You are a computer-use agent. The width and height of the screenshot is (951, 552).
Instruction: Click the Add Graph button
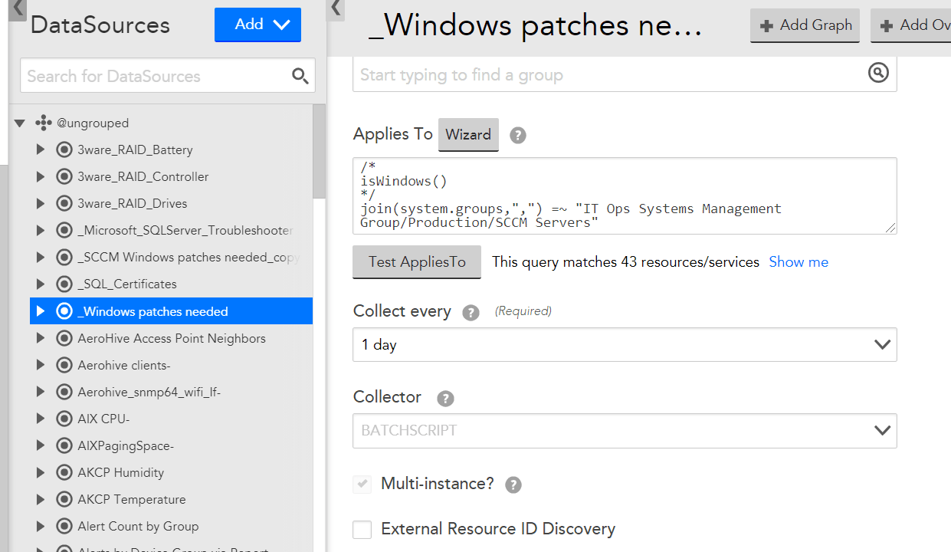(x=805, y=25)
